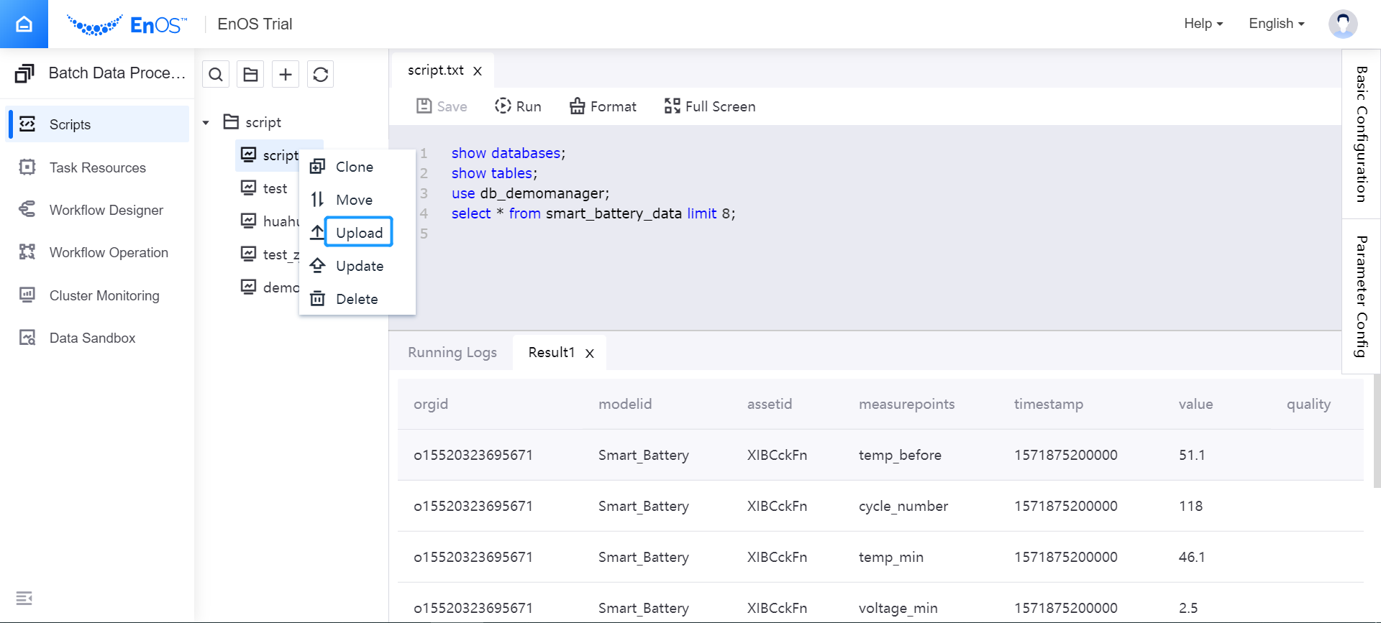Click the measurepoints column header
Screen dimensions: 1381x623
coord(906,404)
